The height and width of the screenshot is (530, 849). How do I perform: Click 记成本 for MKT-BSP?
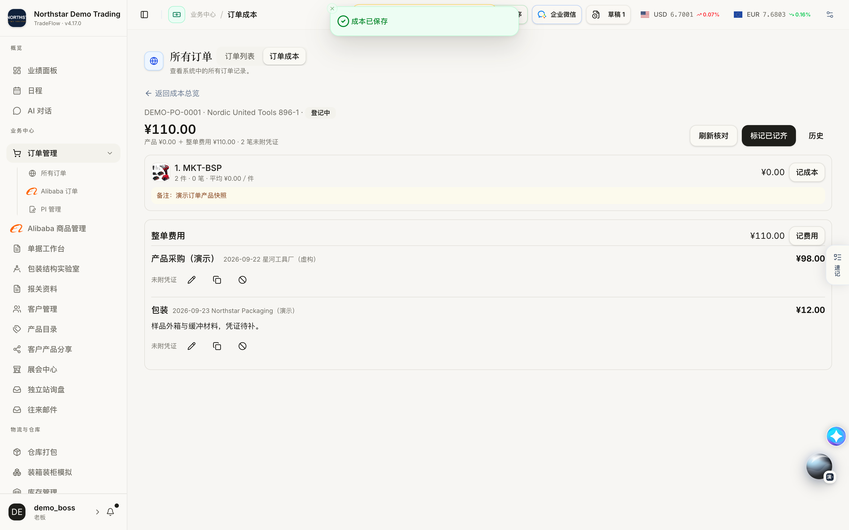tap(807, 172)
